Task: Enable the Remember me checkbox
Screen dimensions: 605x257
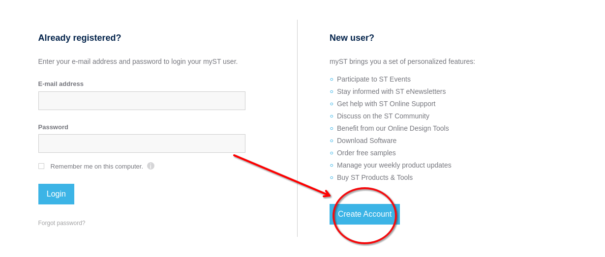Action: (41, 166)
